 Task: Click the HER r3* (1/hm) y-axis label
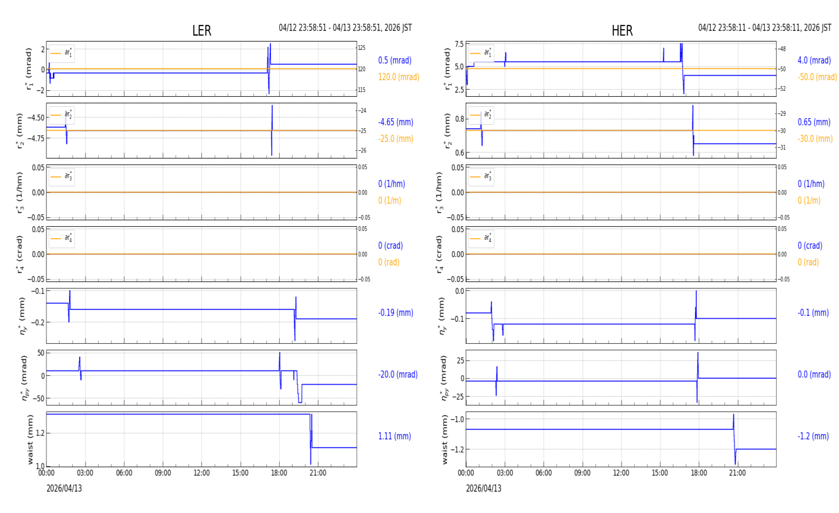coord(439,192)
